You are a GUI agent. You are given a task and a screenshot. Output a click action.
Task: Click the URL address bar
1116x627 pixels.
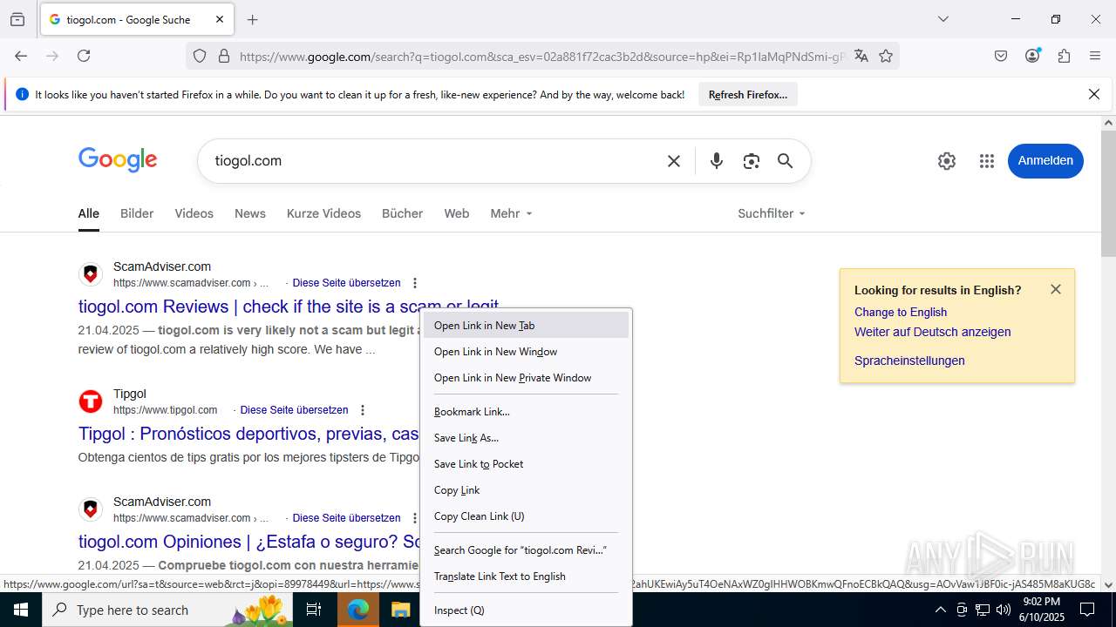(541, 57)
